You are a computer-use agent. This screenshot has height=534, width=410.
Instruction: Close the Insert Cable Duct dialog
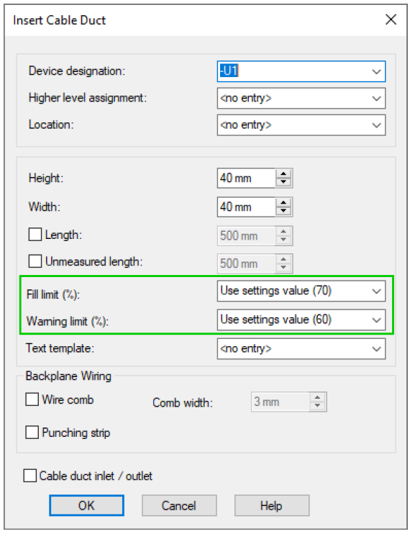pyautogui.click(x=391, y=19)
